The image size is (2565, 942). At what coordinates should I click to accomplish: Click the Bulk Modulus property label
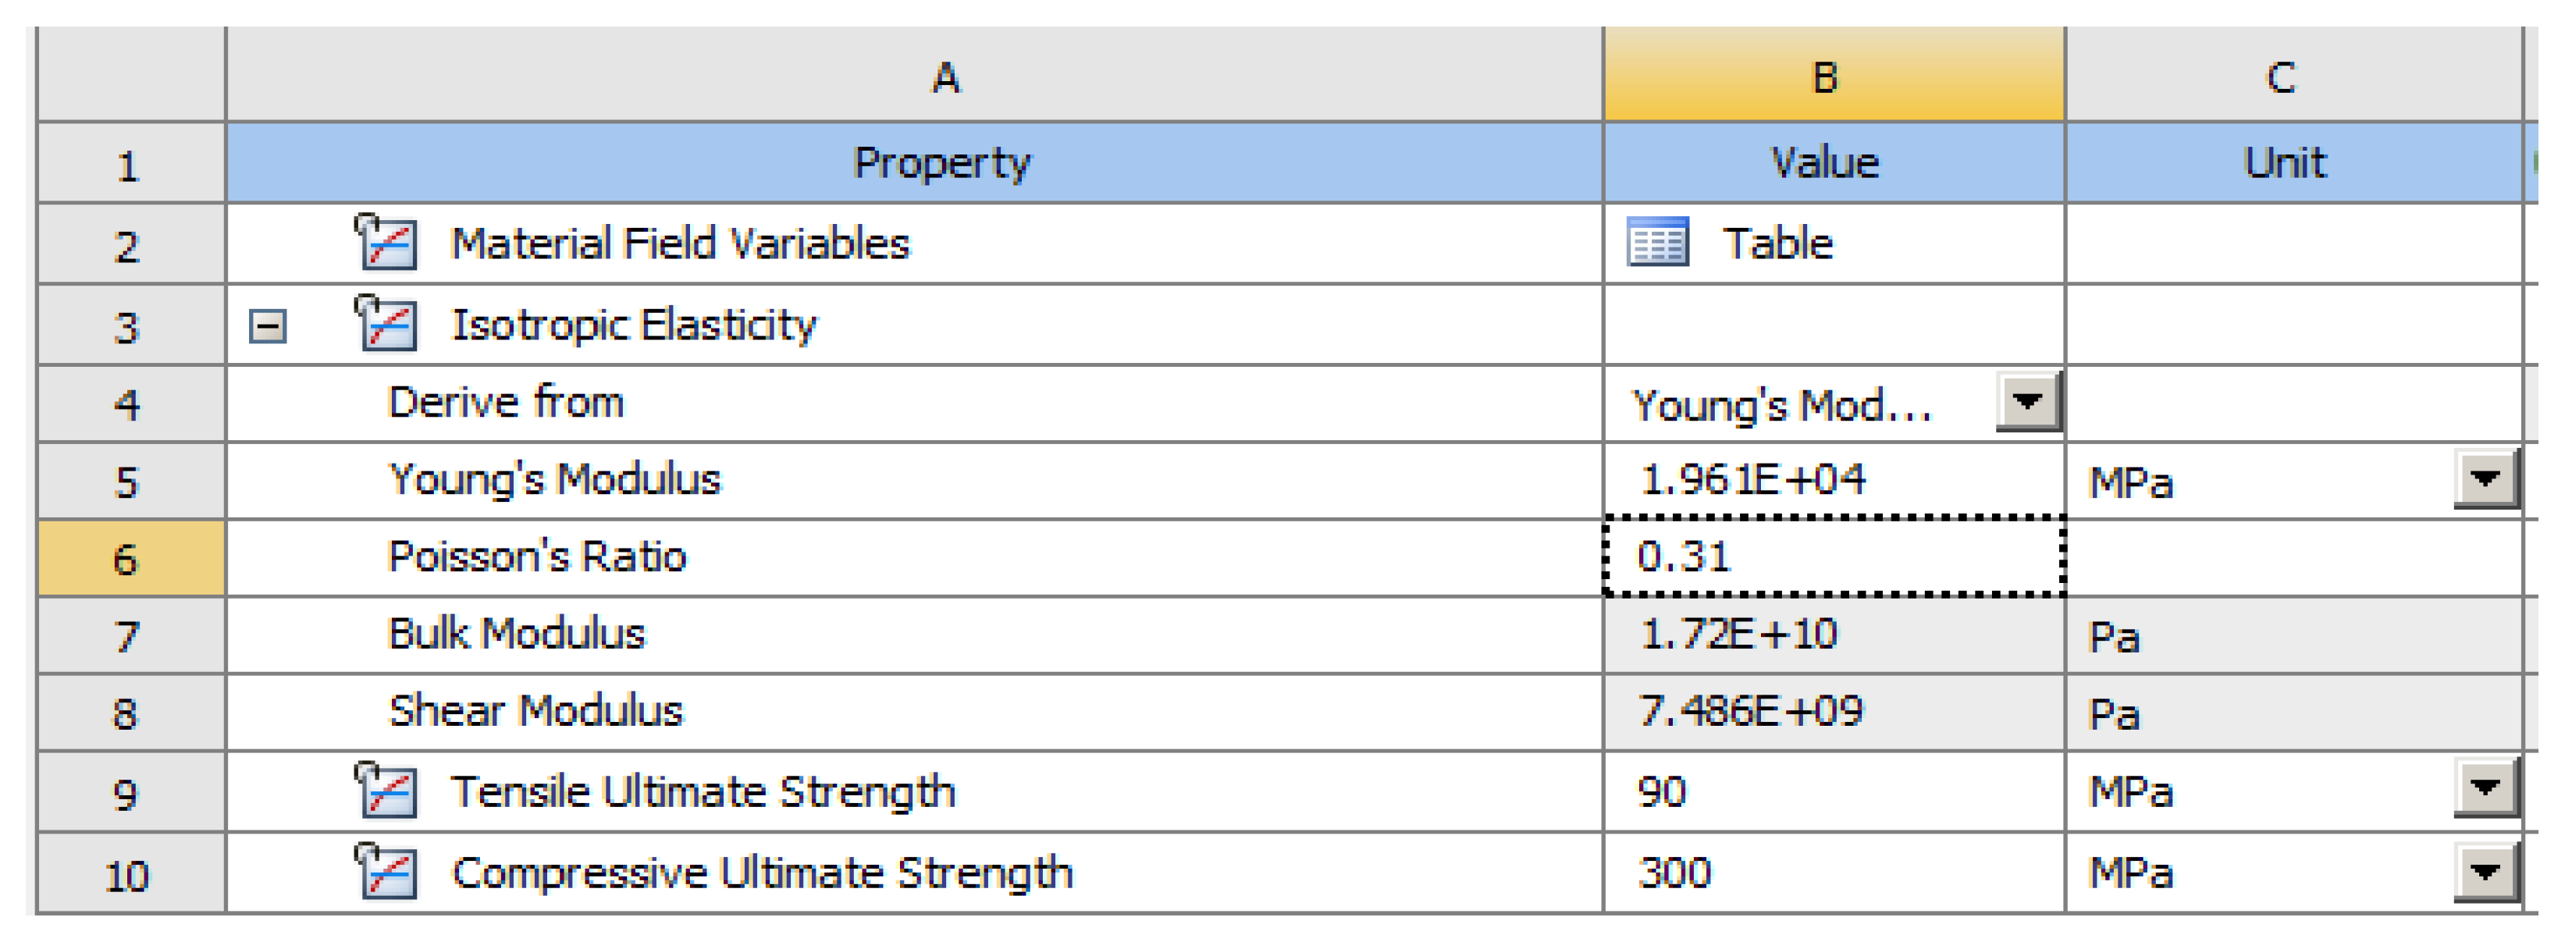517,635
